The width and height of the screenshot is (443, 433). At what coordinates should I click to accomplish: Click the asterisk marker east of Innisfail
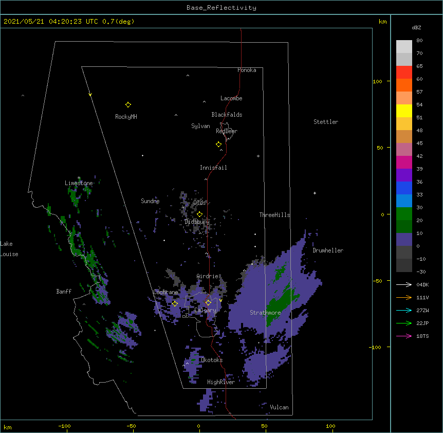[258, 156]
